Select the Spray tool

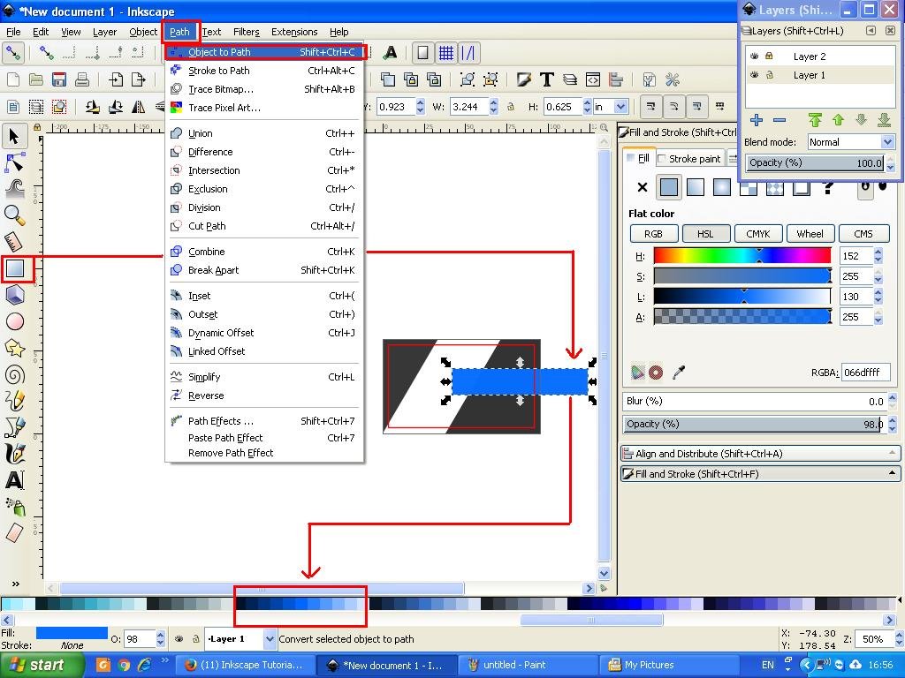14,506
